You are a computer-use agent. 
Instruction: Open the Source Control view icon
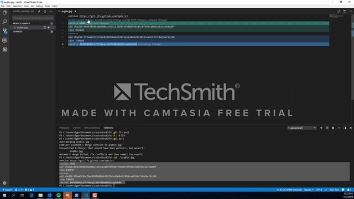[4, 31]
